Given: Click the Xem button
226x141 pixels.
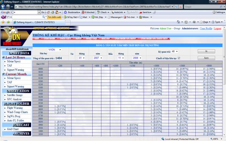Looking at the screenshot, I should [206, 58].
